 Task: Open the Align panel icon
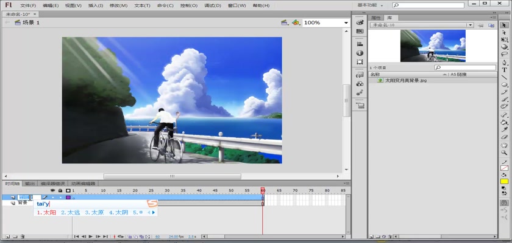click(x=360, y=44)
